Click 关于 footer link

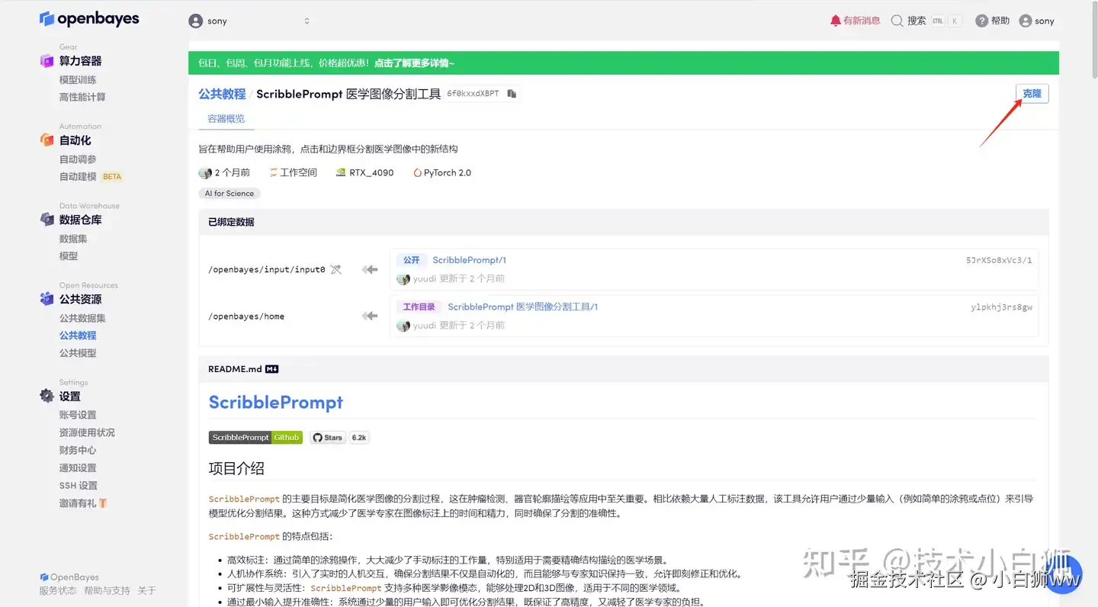pos(147,591)
